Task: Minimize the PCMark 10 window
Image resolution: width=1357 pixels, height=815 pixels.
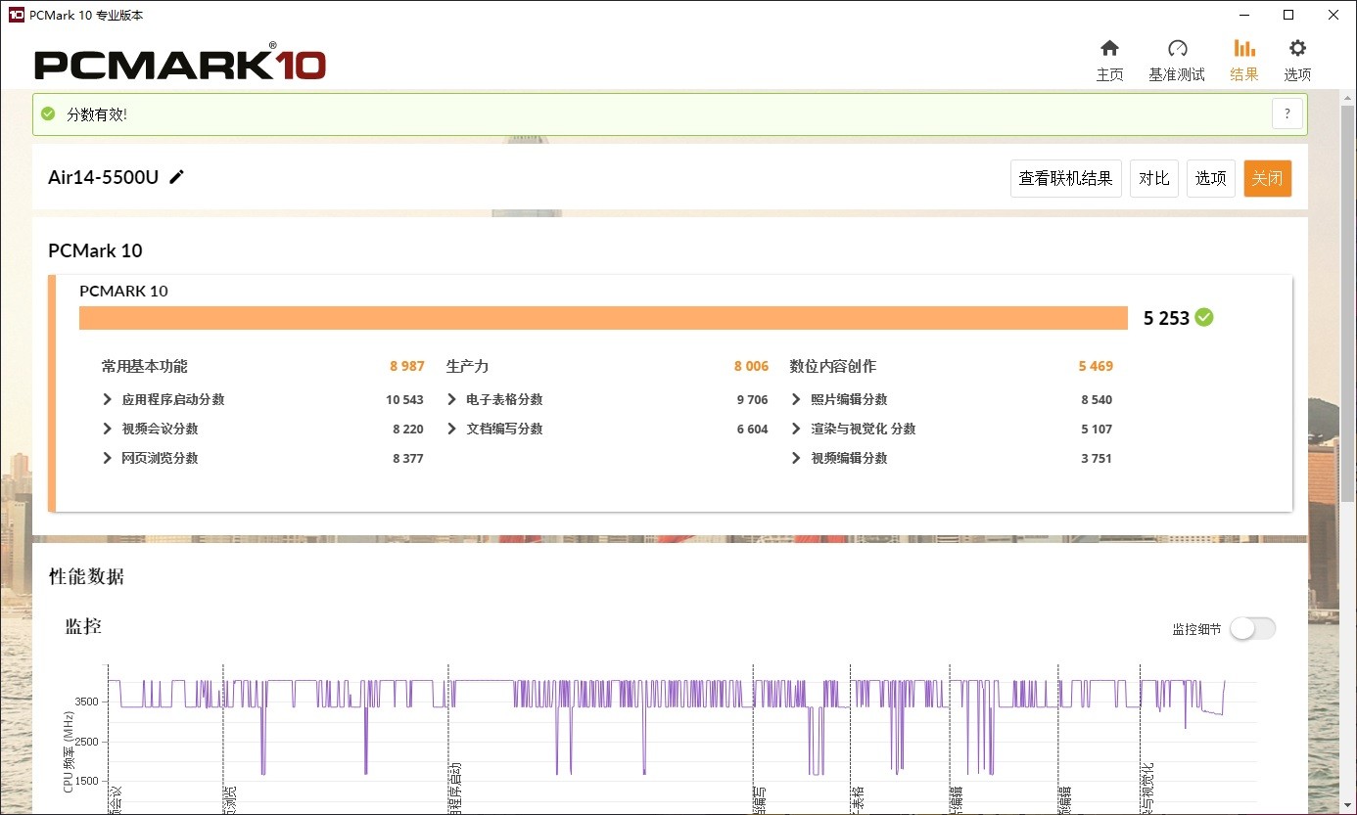Action: click(x=1244, y=15)
